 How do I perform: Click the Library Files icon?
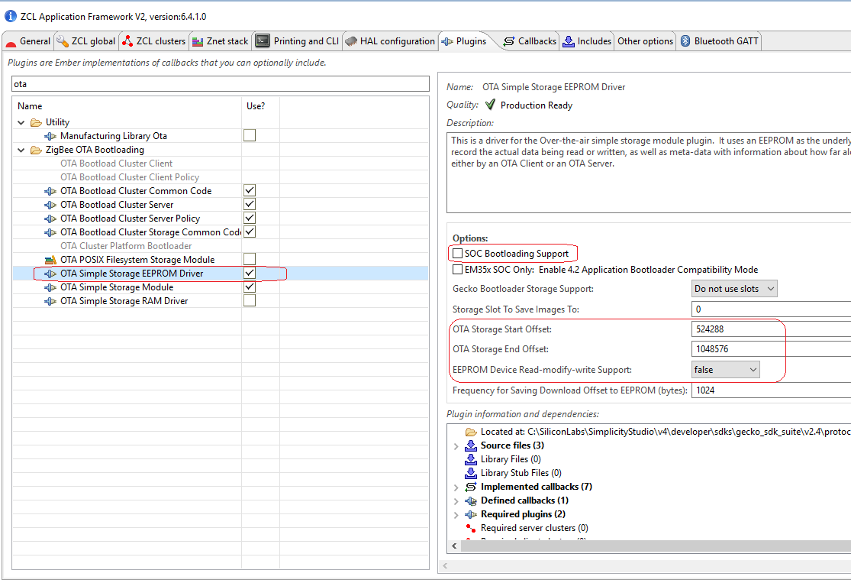click(471, 459)
